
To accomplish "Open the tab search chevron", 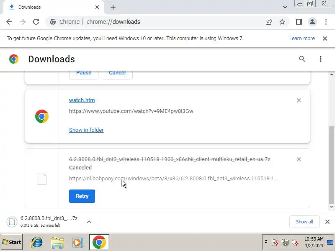I will coord(285,7).
